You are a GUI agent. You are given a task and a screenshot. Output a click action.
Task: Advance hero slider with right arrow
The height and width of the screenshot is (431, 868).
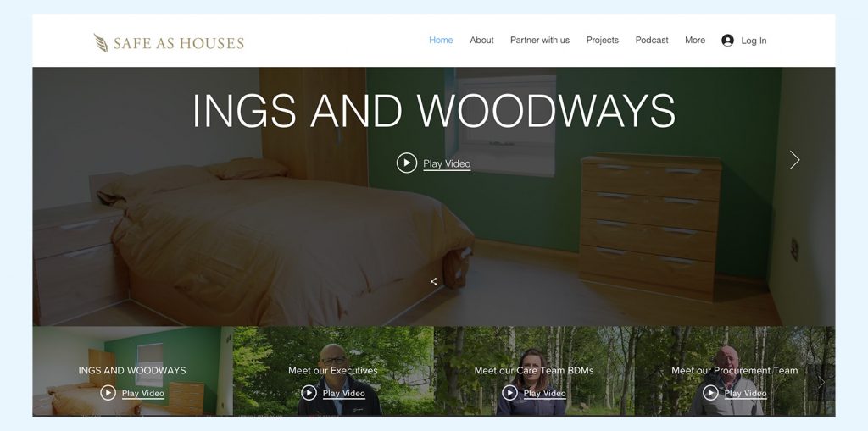[x=794, y=160]
